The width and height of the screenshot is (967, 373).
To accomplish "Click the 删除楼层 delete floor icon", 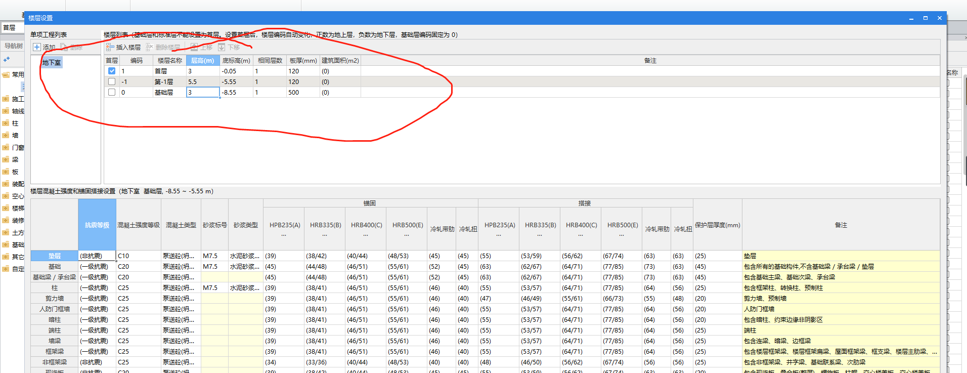I will click(x=149, y=47).
